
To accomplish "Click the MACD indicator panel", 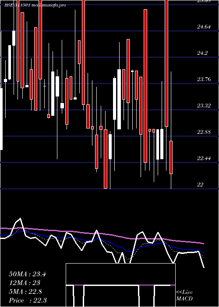I will pos(120,285).
